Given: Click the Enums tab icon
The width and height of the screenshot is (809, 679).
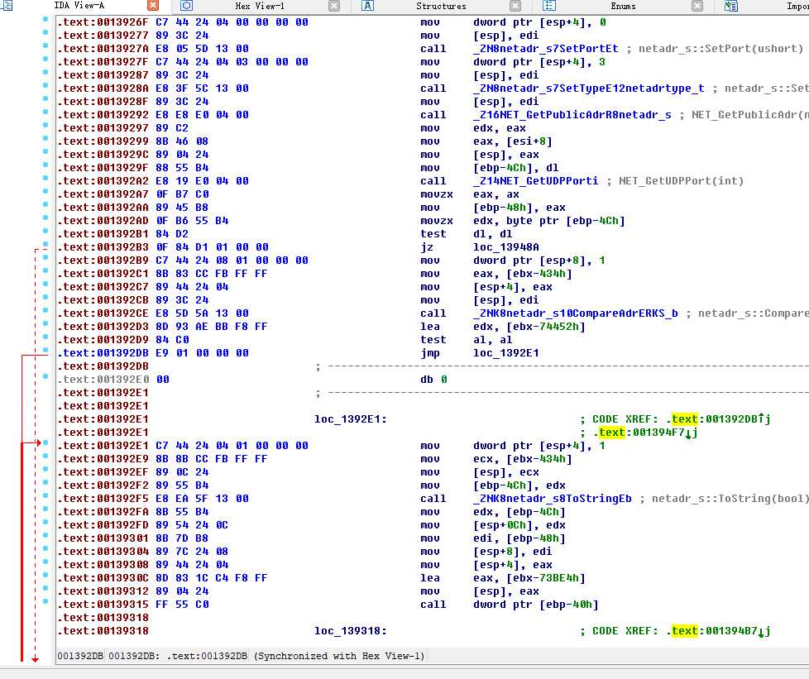Looking at the screenshot, I should click(x=549, y=6).
